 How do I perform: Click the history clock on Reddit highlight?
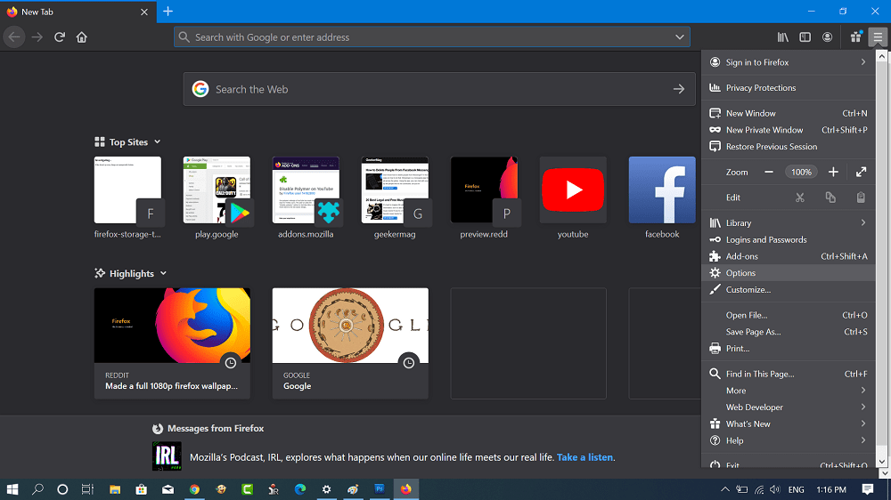pos(230,363)
